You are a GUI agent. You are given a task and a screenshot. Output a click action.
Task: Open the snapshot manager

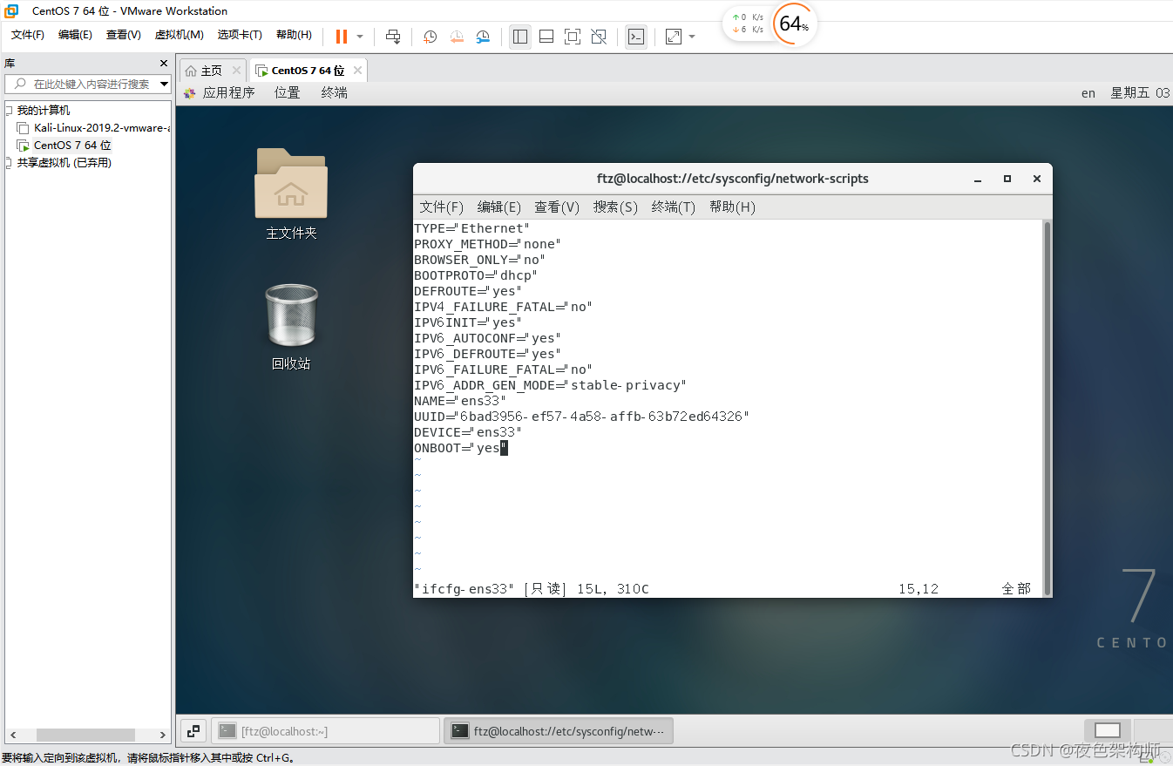(x=483, y=37)
